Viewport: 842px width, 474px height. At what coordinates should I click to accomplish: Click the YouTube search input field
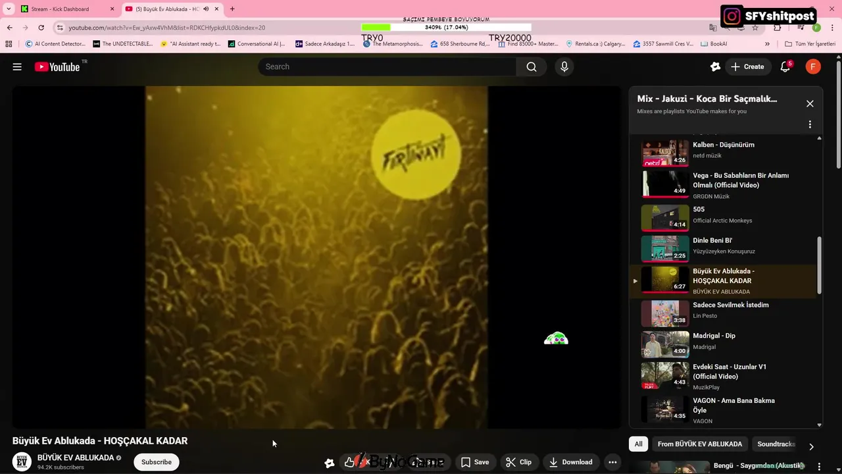pos(388,66)
